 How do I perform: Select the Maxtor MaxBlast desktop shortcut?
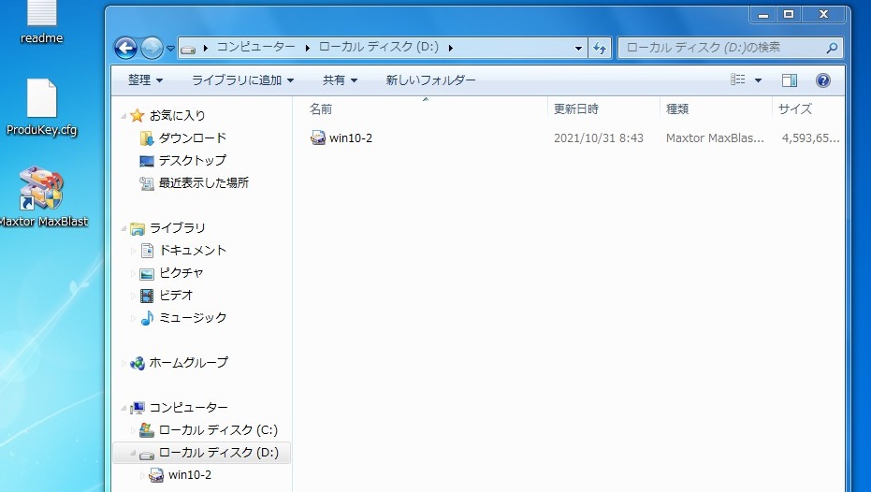(x=43, y=196)
